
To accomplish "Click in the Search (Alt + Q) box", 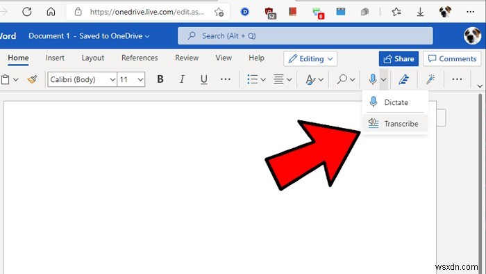I will (x=305, y=36).
